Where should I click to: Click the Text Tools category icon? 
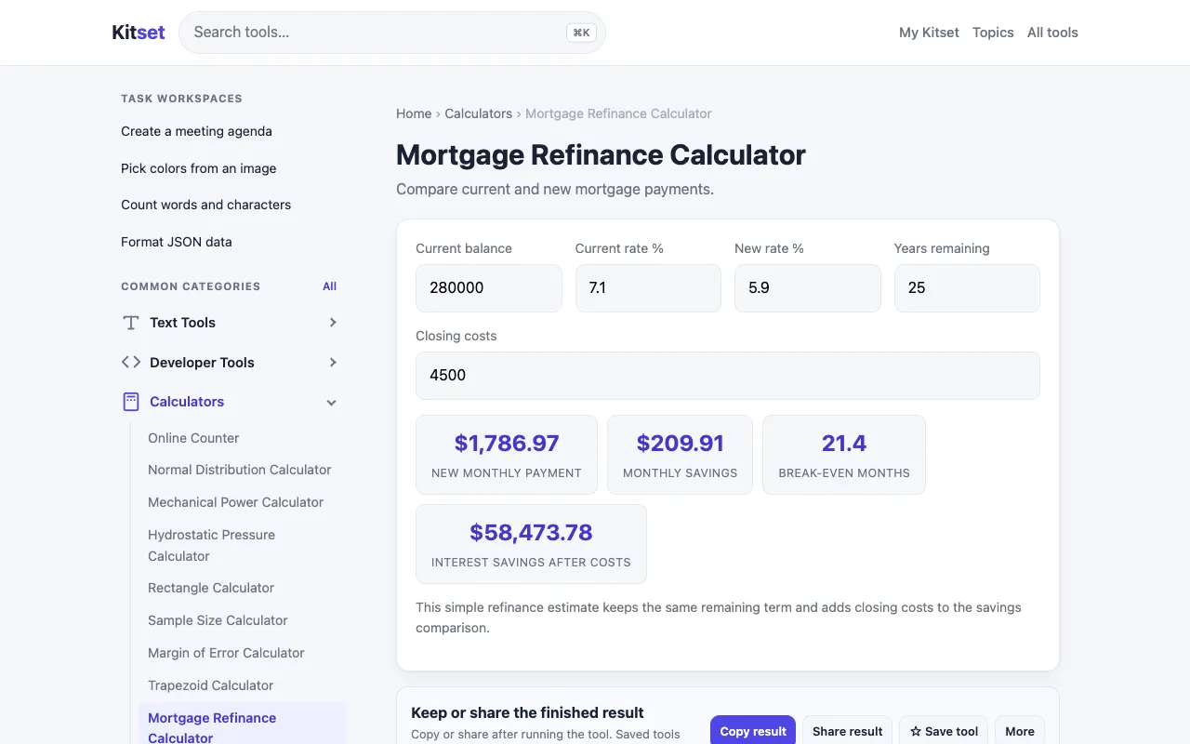tap(131, 323)
